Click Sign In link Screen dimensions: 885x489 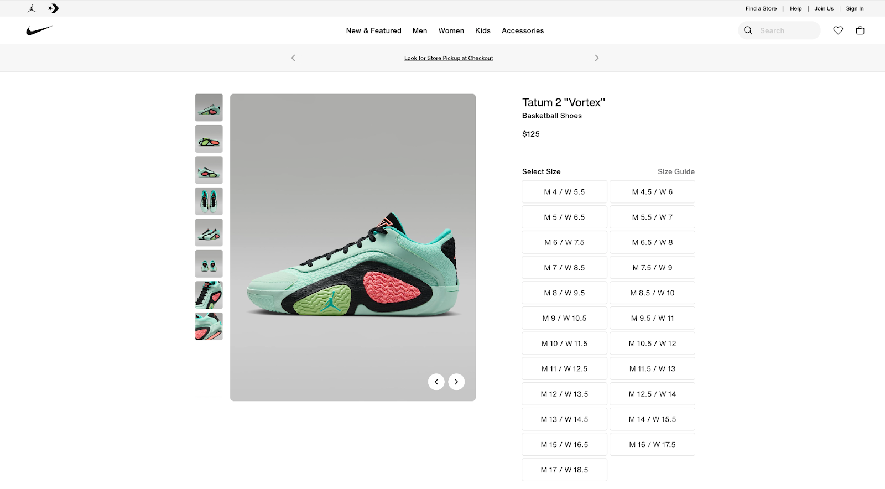[x=855, y=8]
